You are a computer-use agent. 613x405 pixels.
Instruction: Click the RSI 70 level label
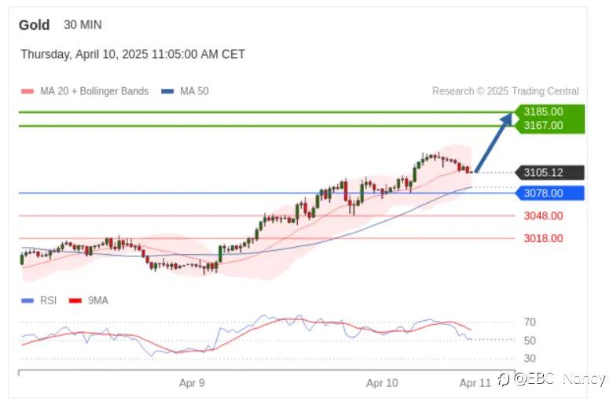(x=530, y=322)
